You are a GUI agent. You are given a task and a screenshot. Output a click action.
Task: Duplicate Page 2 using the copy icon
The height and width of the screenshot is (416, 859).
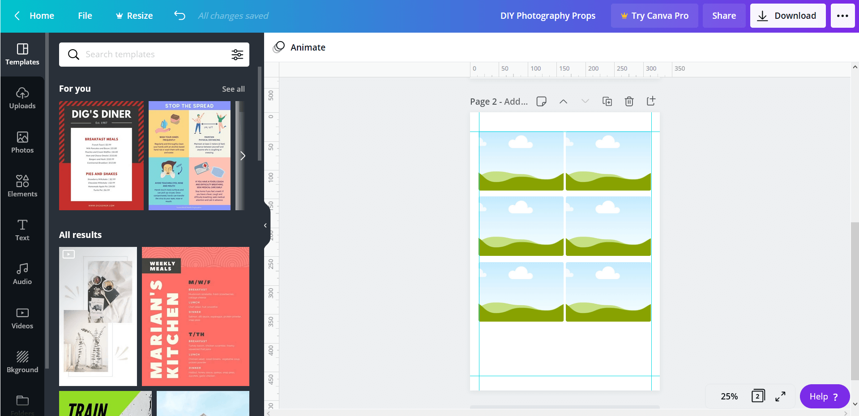[x=607, y=101]
